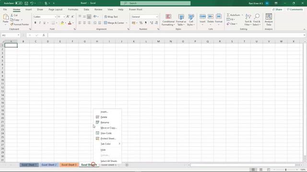Choose View Code from context menu
The image size is (307, 172).
pos(107,133)
